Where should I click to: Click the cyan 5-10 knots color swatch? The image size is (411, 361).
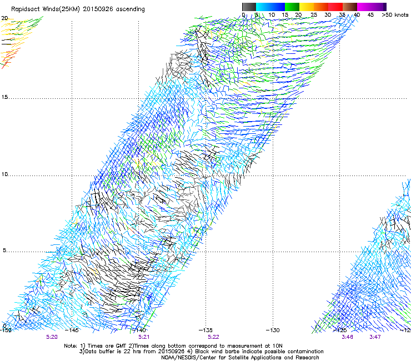[x=263, y=7]
